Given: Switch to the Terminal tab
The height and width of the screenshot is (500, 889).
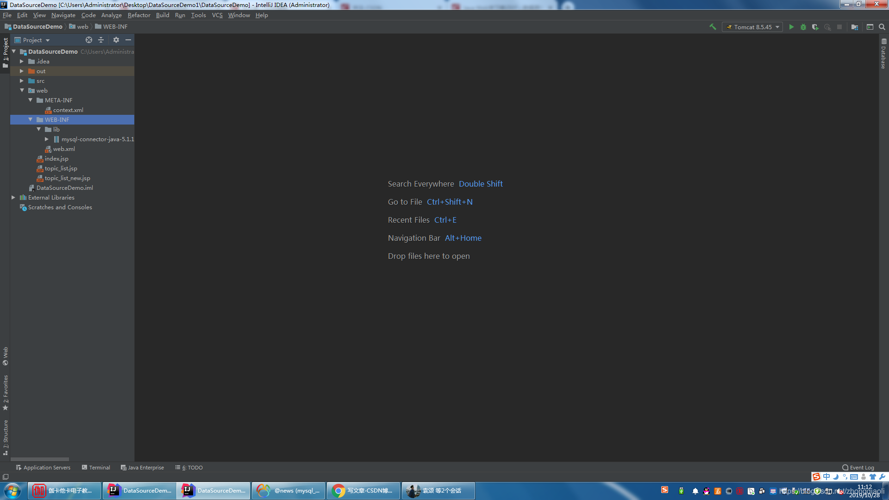Looking at the screenshot, I should pyautogui.click(x=96, y=468).
